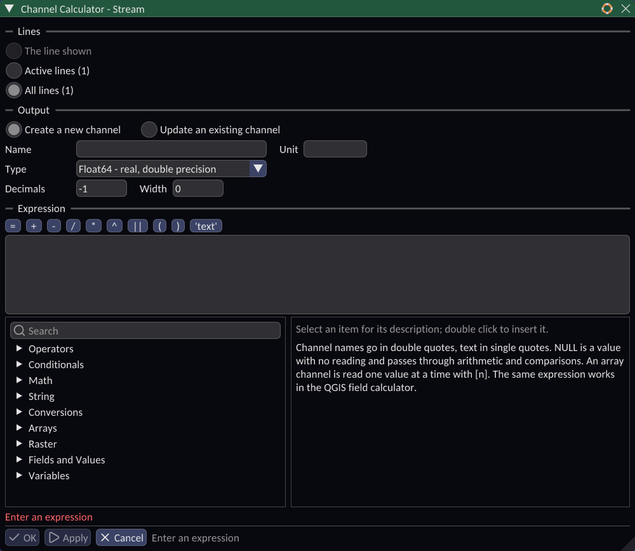
Task: Expand the Raster group
Action: pyautogui.click(x=19, y=443)
